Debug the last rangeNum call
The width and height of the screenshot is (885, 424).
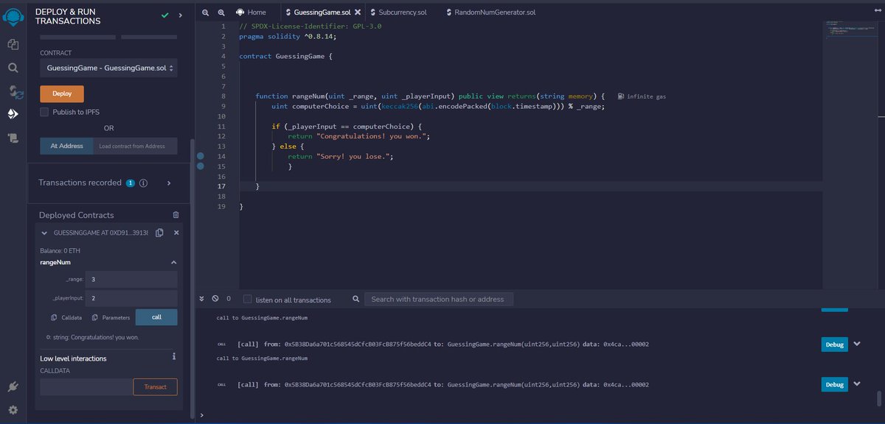coord(834,384)
